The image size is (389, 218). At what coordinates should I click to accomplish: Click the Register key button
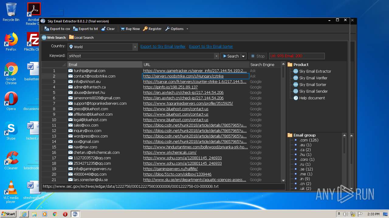(152, 29)
